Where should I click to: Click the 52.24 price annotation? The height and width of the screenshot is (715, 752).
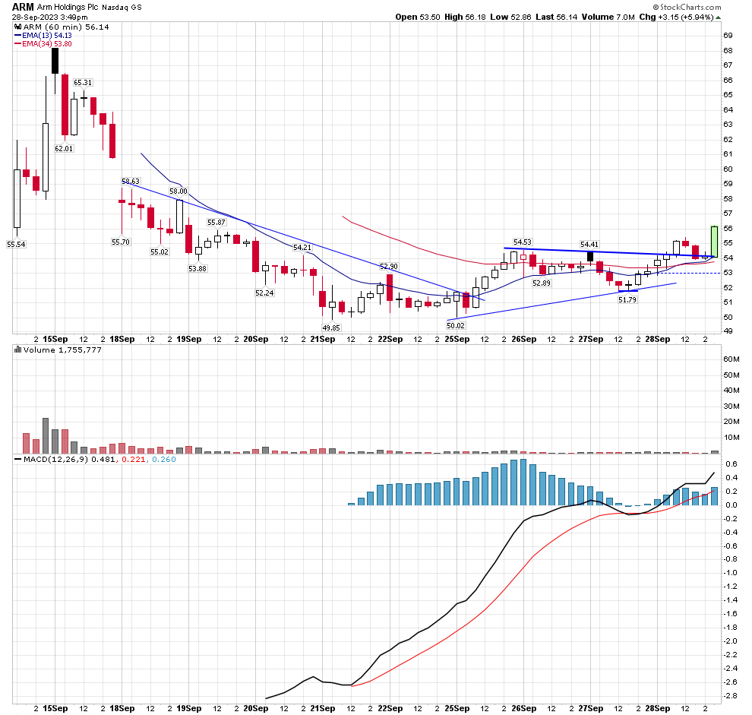[x=265, y=293]
